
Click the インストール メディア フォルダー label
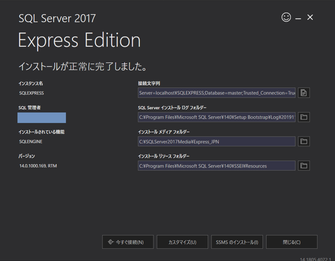164,132
